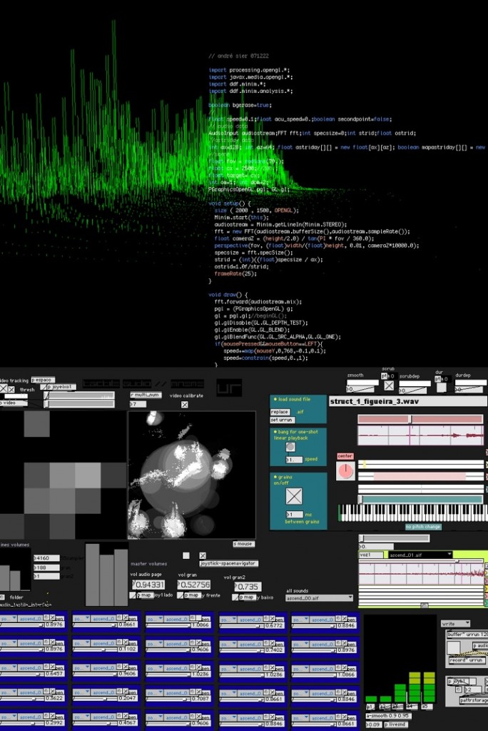Click the set urrun button

[x=282, y=420]
